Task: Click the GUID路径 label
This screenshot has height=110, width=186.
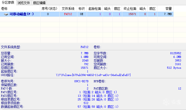Action: coord(8,75)
